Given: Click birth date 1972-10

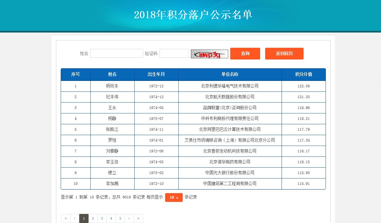Looking at the screenshot, I should (x=156, y=184).
